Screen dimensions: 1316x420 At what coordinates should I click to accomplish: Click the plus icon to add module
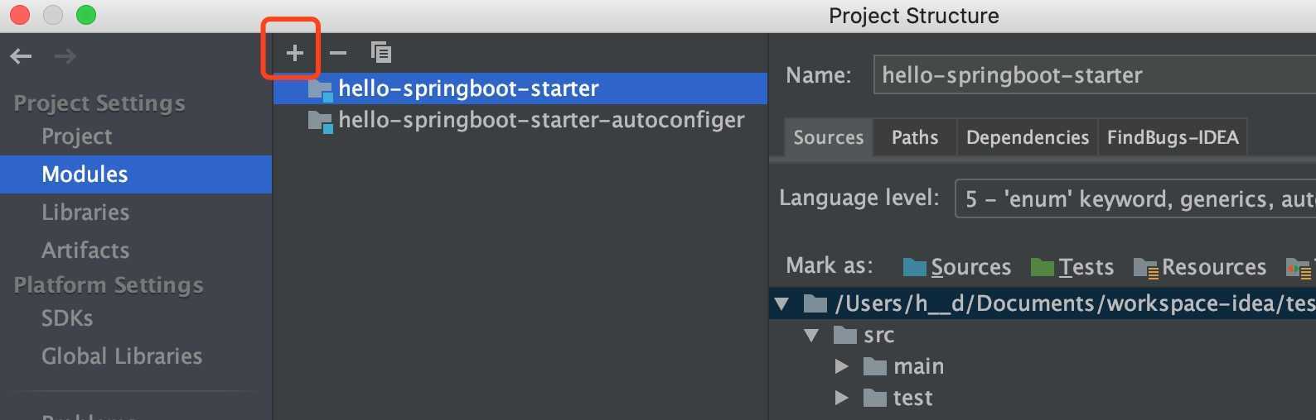(x=294, y=53)
